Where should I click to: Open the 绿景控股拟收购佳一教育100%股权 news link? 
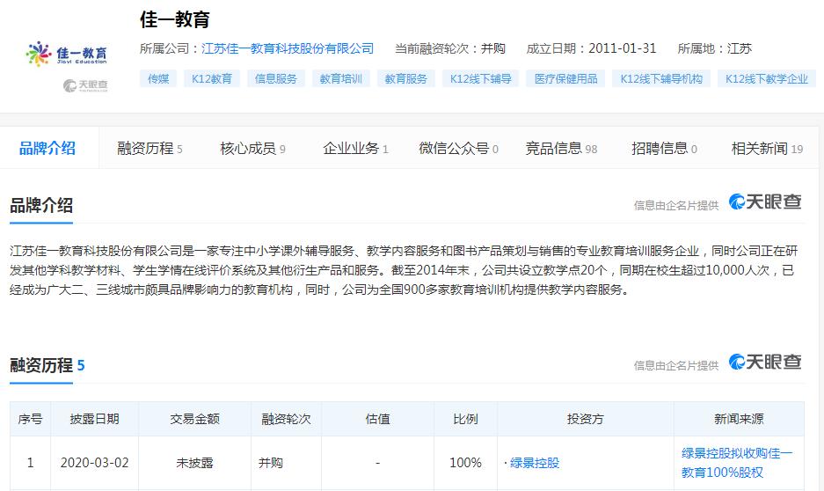(x=736, y=463)
